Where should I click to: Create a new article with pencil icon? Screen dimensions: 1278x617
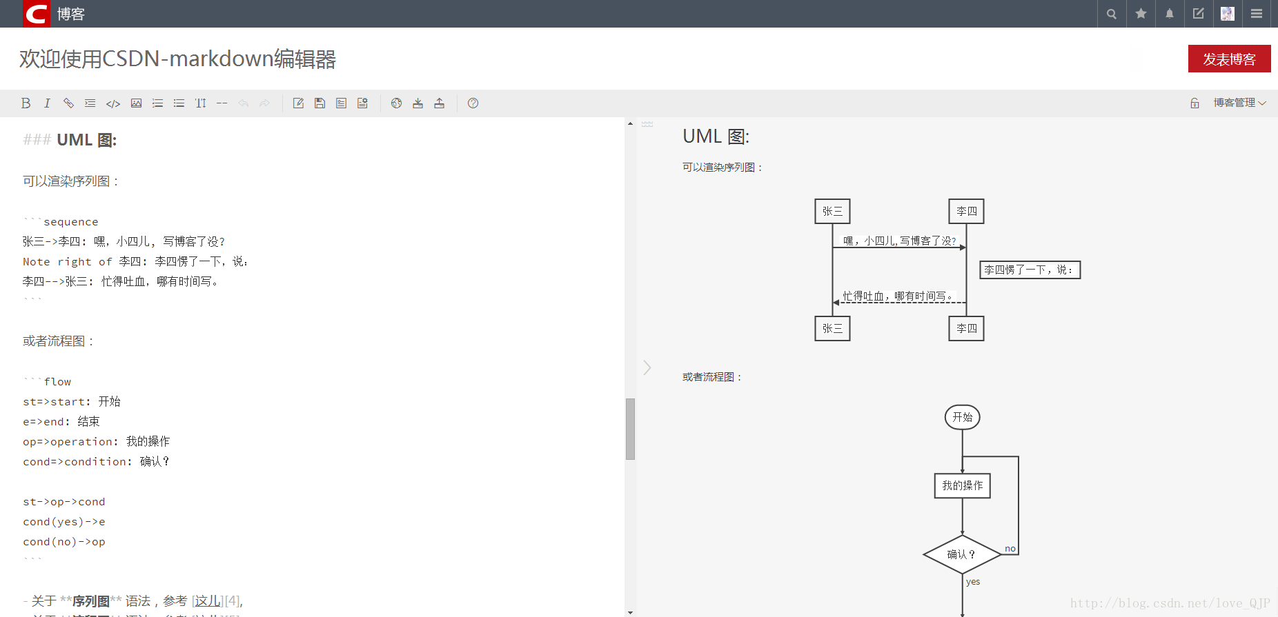pos(298,103)
